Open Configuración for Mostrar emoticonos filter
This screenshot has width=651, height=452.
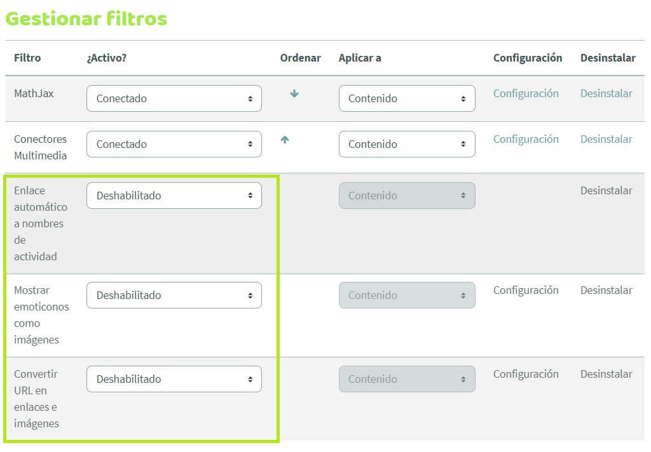click(526, 290)
